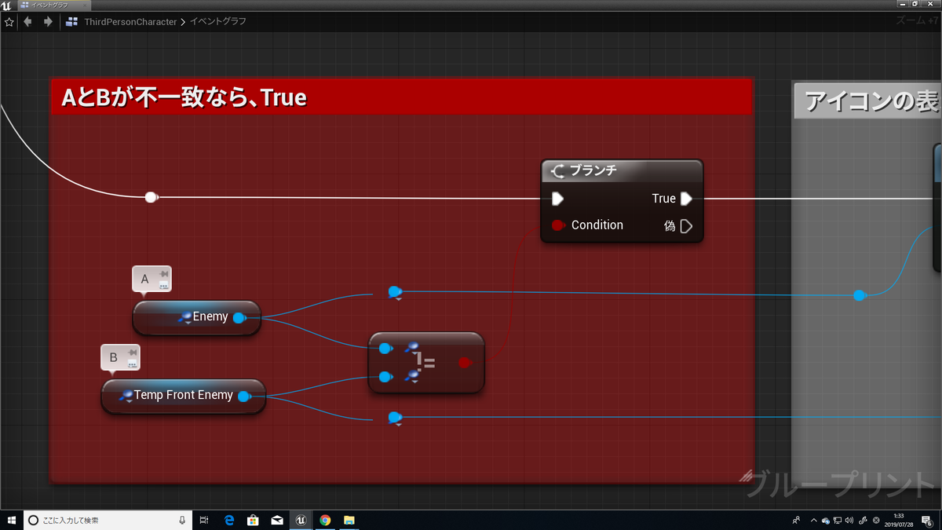Image resolution: width=942 pixels, height=530 pixels.
Task: Go back with the left navigation arrow
Action: pos(28,22)
